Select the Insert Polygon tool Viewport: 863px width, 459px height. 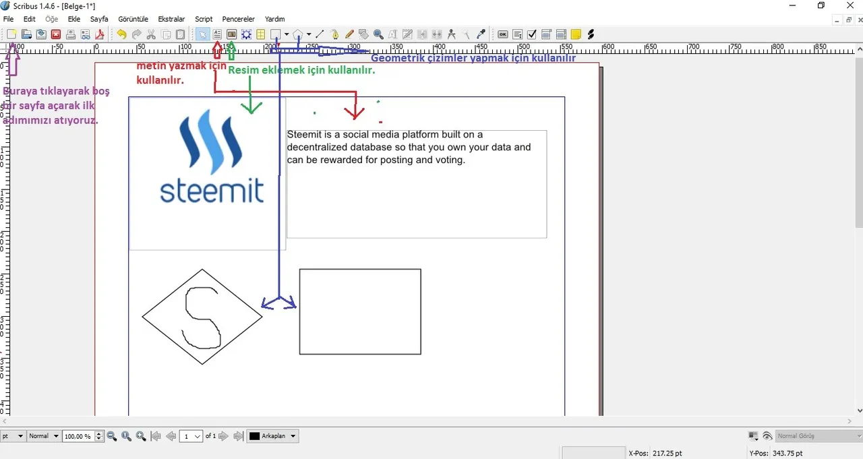[x=298, y=34]
